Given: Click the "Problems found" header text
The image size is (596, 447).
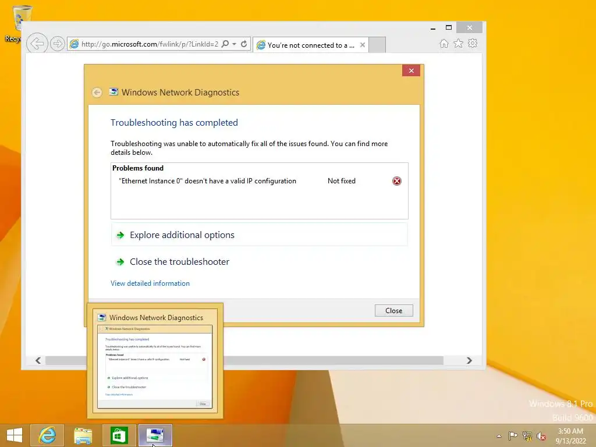Looking at the screenshot, I should point(138,168).
